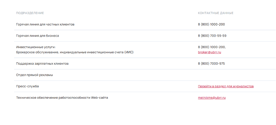Image resolution: width=276 pixels, height=125 pixels.
Task: Click the private clients hotline phone number
Action: [211, 24]
